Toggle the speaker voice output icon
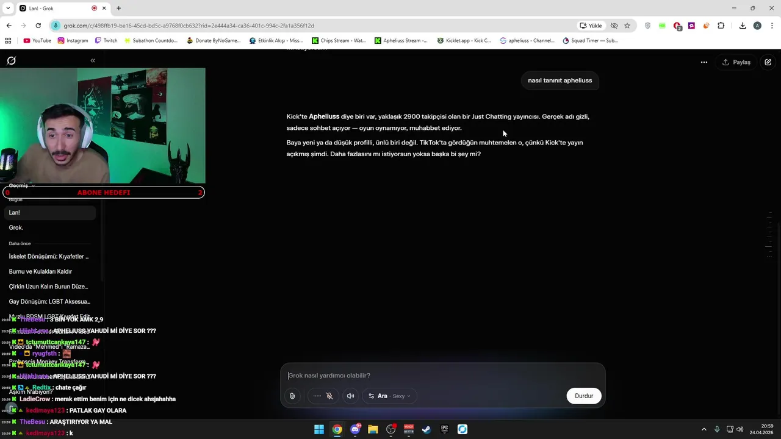This screenshot has width=781, height=439. click(x=350, y=396)
